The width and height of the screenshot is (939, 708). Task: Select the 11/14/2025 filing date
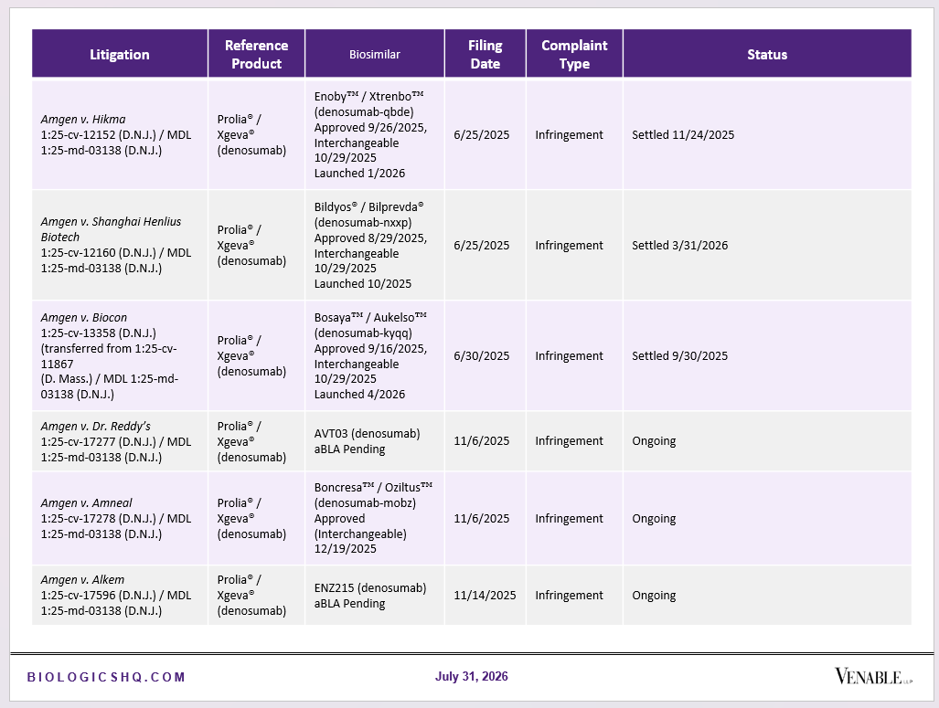[485, 595]
